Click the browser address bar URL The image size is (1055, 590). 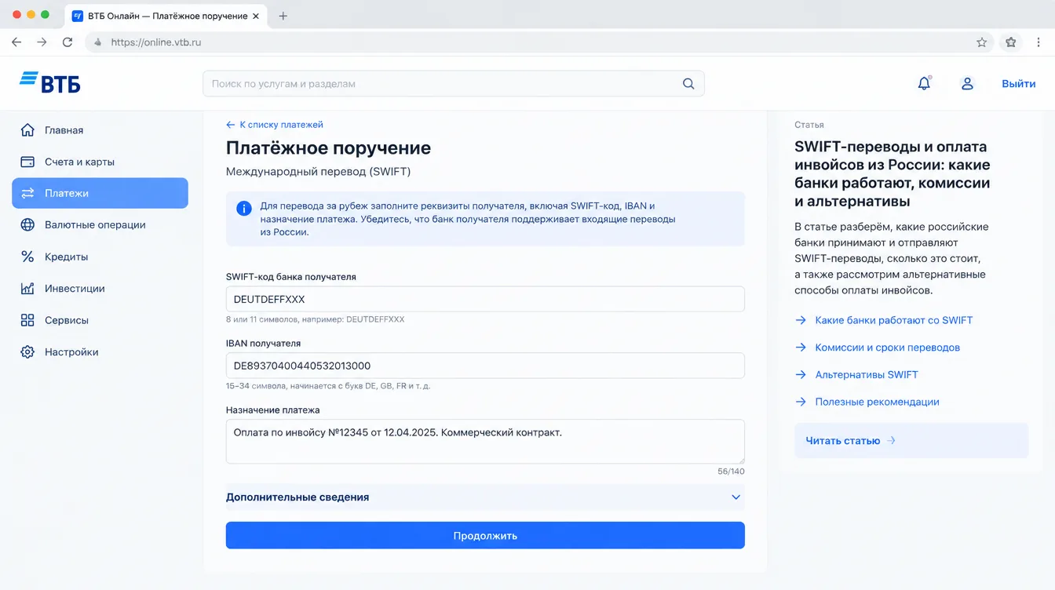coord(156,42)
